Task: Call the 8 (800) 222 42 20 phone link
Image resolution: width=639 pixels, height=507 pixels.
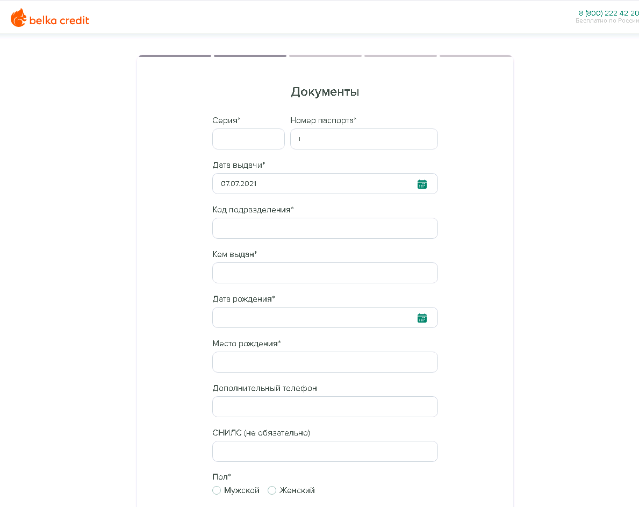Action: [x=608, y=13]
